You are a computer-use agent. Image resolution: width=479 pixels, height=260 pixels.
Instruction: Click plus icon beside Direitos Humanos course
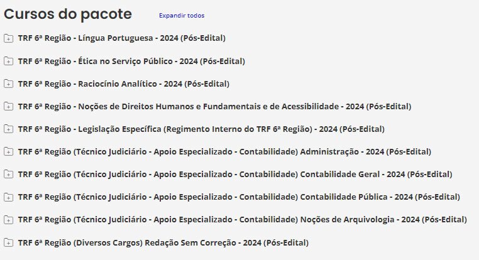click(x=8, y=106)
